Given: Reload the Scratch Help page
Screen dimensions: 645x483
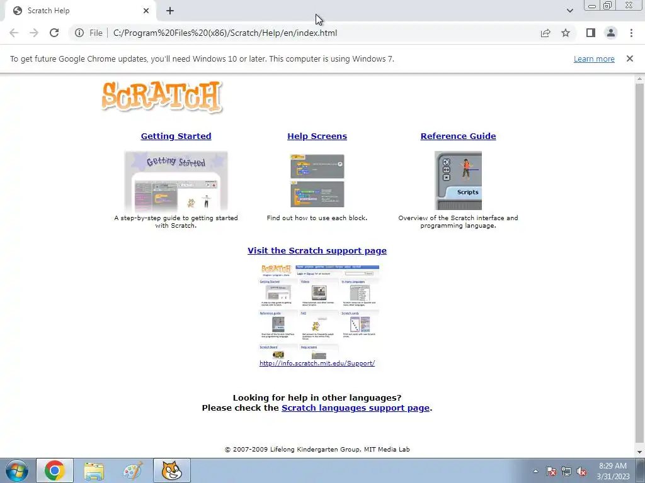Looking at the screenshot, I should 54,33.
